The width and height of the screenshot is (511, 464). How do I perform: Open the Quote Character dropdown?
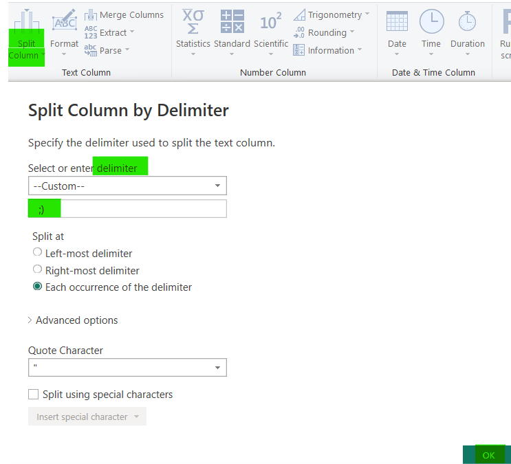pos(127,368)
